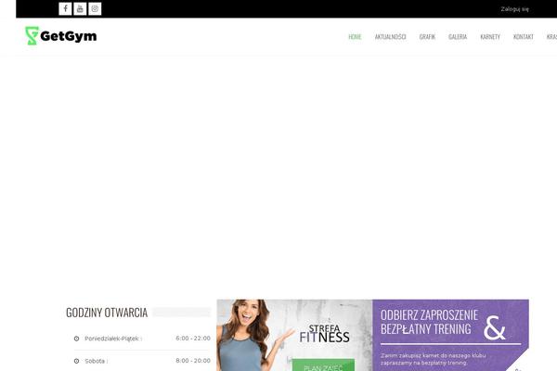The image size is (557, 371).
Task: Click the clock icon beside Poniedziałek-Piątek
Action: click(76, 339)
